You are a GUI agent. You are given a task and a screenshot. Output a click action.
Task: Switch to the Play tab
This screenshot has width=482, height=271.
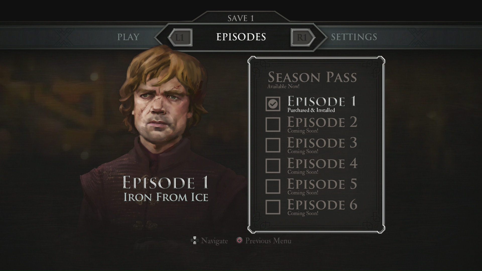[128, 37]
